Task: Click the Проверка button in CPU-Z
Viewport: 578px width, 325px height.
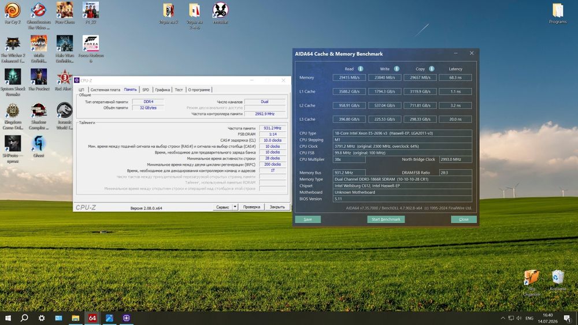Action: coord(252,207)
